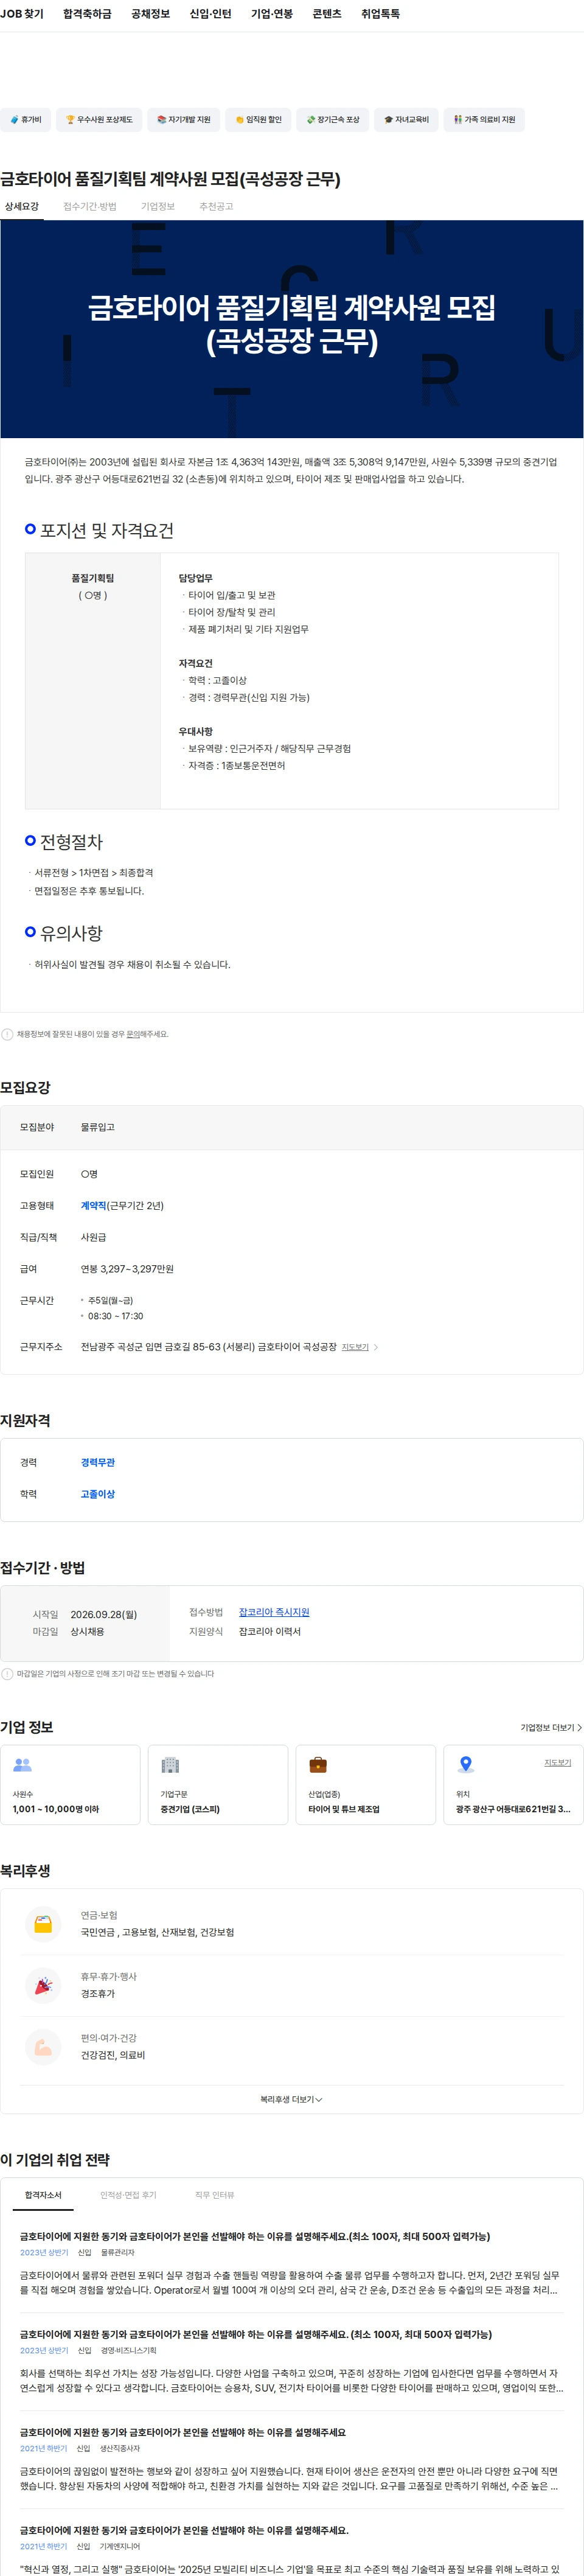
Task: Switch to the 상세요강 tab
Action: point(22,207)
